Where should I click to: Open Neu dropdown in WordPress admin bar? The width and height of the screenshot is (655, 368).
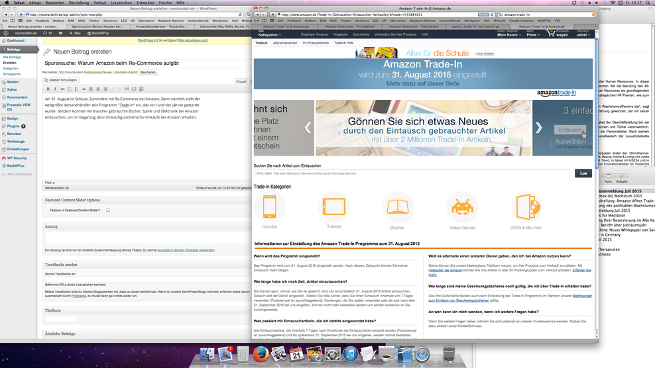coord(75,33)
